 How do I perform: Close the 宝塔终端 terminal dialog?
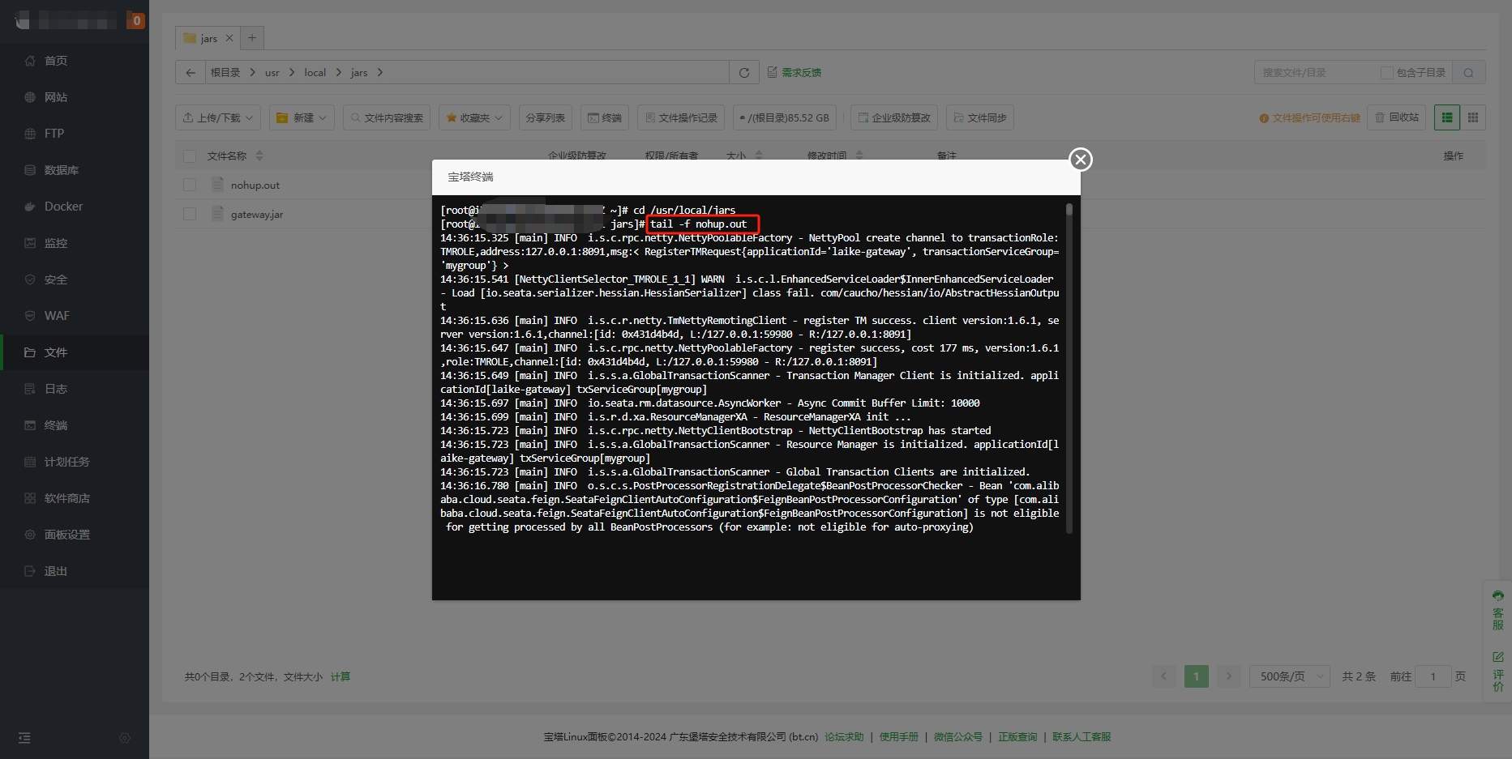click(x=1080, y=160)
